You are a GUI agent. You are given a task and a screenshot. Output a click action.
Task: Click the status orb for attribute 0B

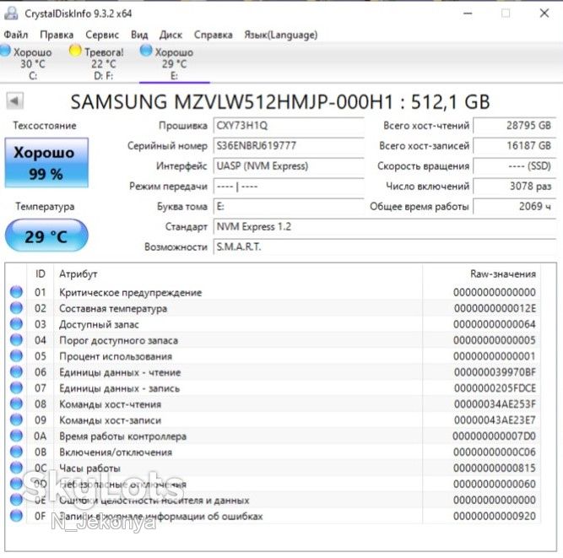click(16, 452)
